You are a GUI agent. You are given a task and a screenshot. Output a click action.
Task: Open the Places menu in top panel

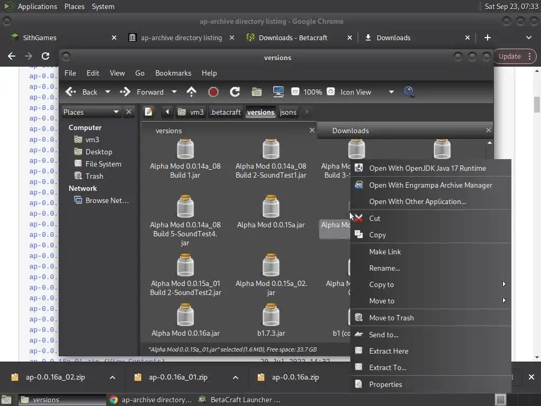pyautogui.click(x=74, y=6)
